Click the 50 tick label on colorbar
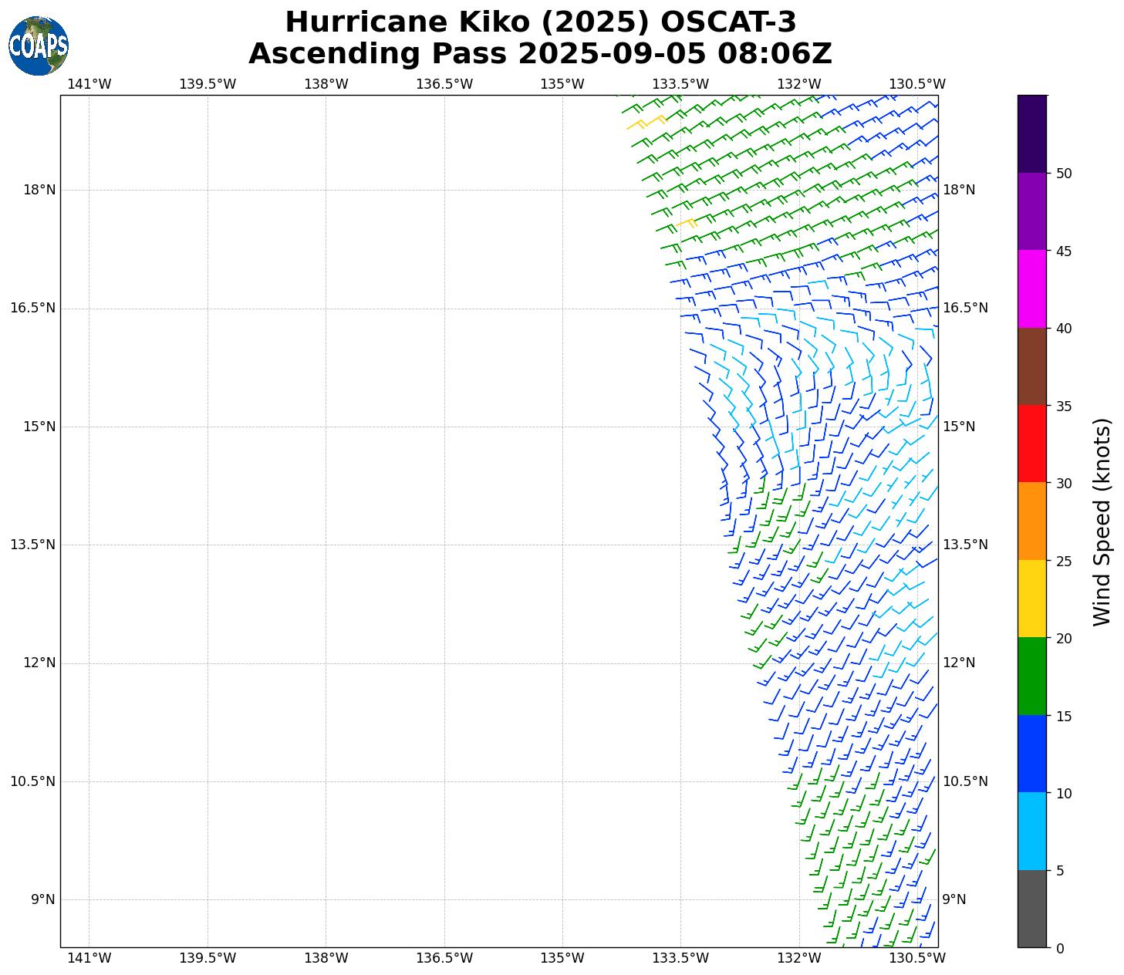Viewport: 1124px width, 975px height. (x=1064, y=174)
